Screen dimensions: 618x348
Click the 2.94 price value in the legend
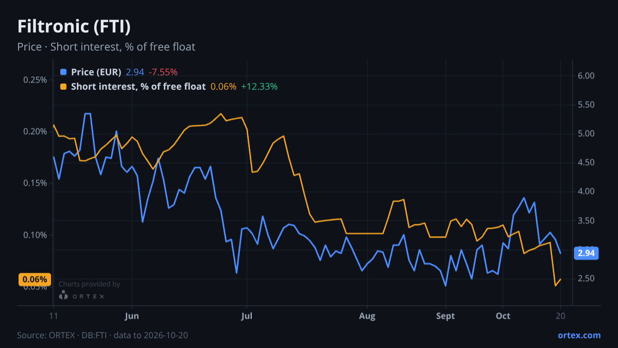point(135,72)
